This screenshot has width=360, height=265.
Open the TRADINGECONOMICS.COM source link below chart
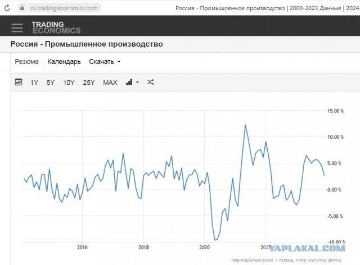(x=252, y=260)
